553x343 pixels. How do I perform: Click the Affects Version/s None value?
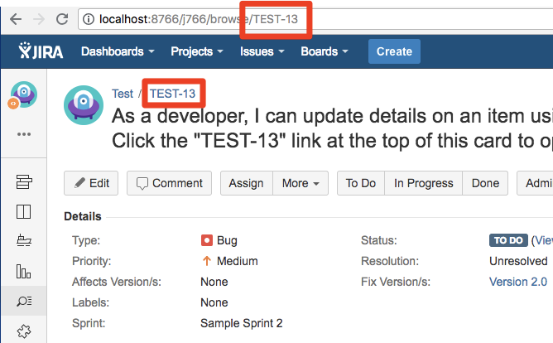click(214, 282)
